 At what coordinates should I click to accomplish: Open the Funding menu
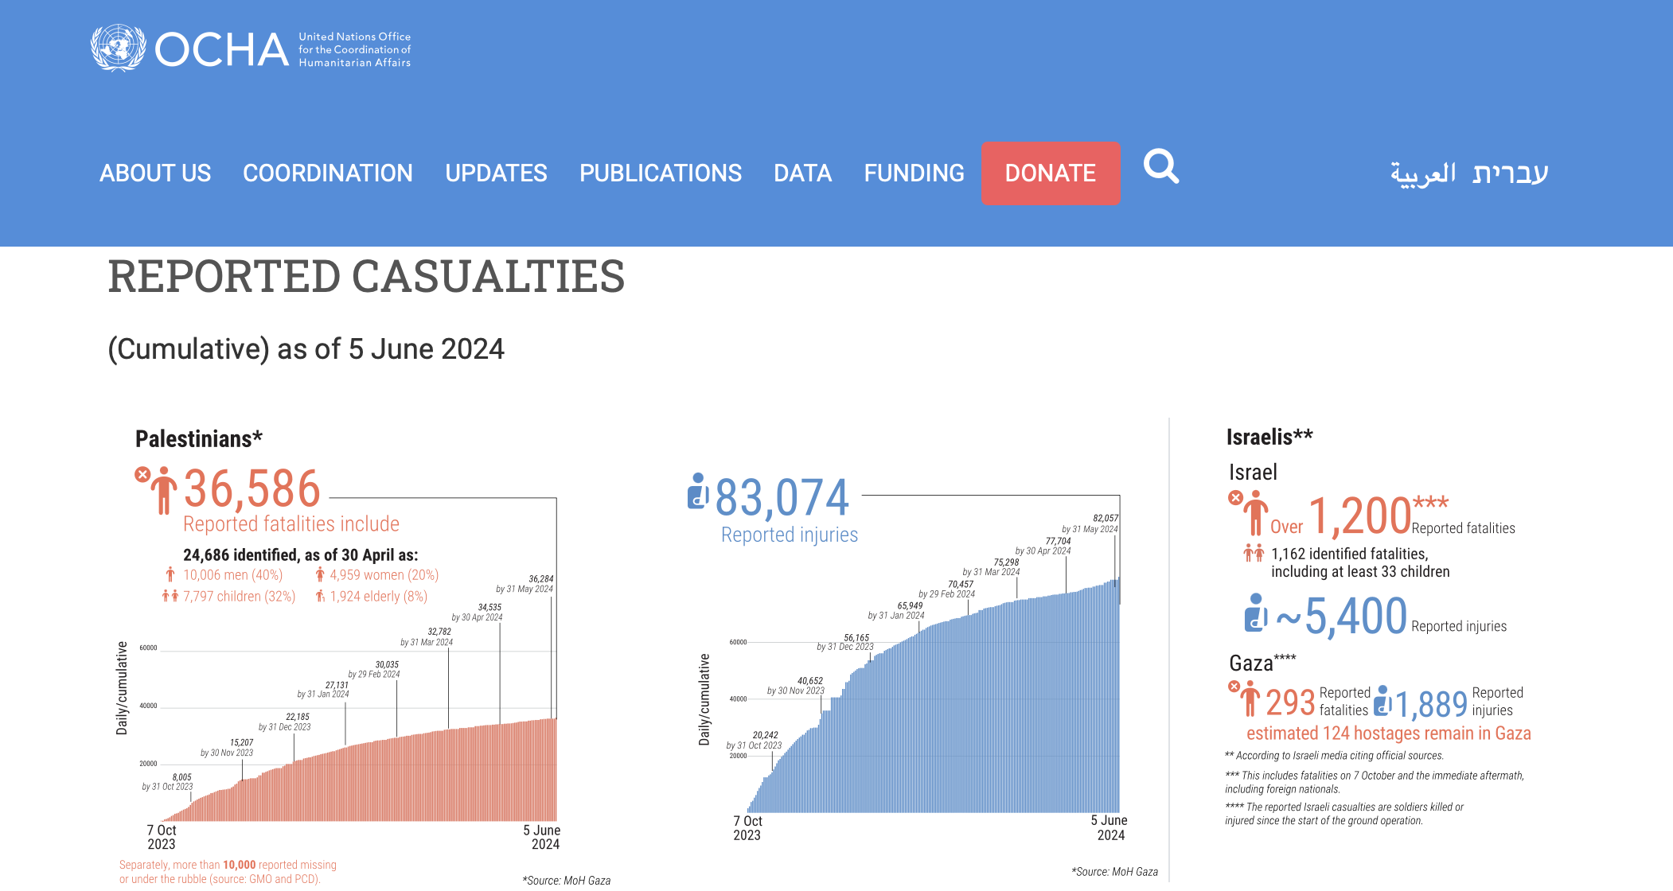[x=914, y=173]
